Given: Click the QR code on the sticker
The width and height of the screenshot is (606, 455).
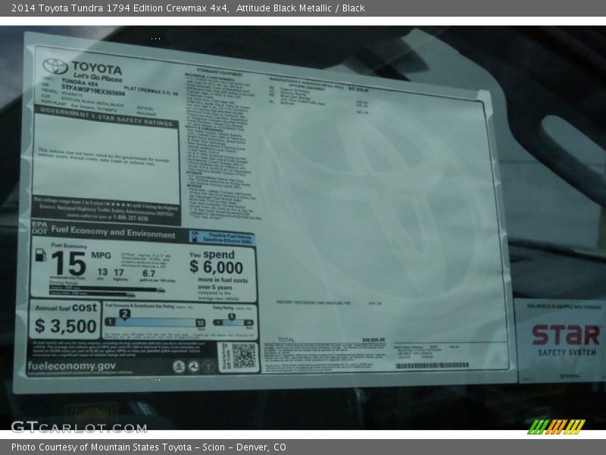Looking at the screenshot, I should [243, 356].
